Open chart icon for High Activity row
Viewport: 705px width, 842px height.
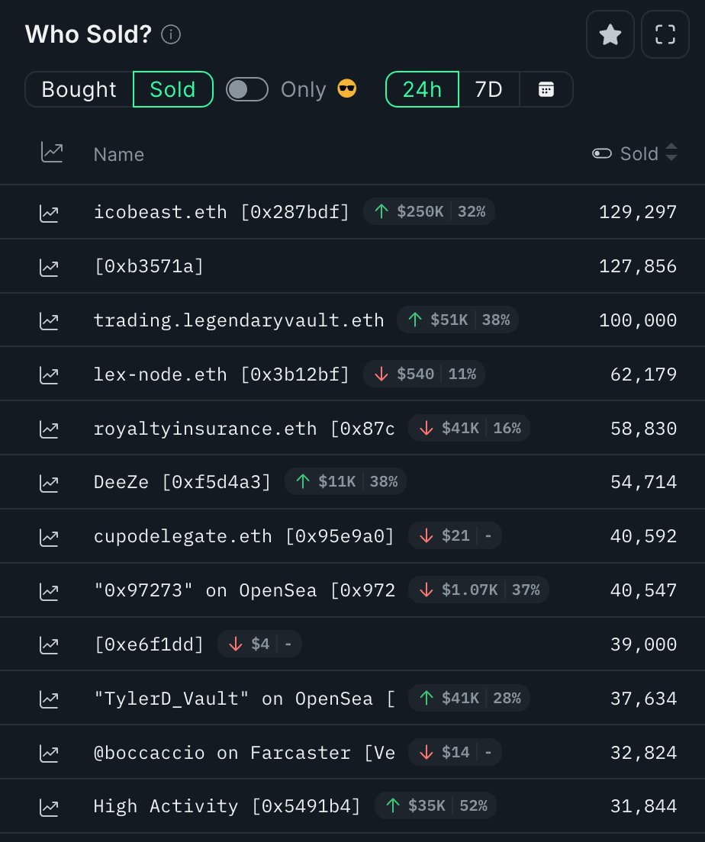pos(49,807)
